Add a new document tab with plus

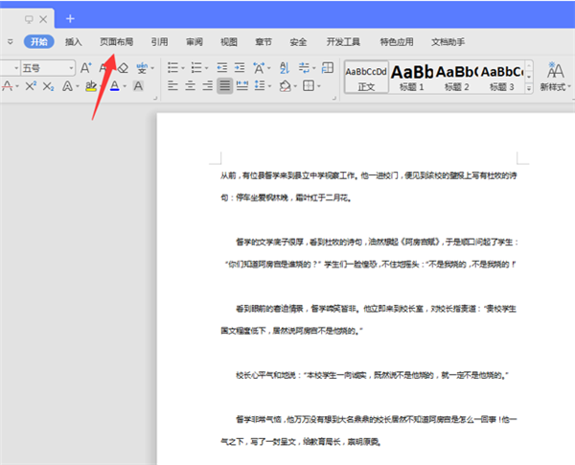click(x=70, y=18)
